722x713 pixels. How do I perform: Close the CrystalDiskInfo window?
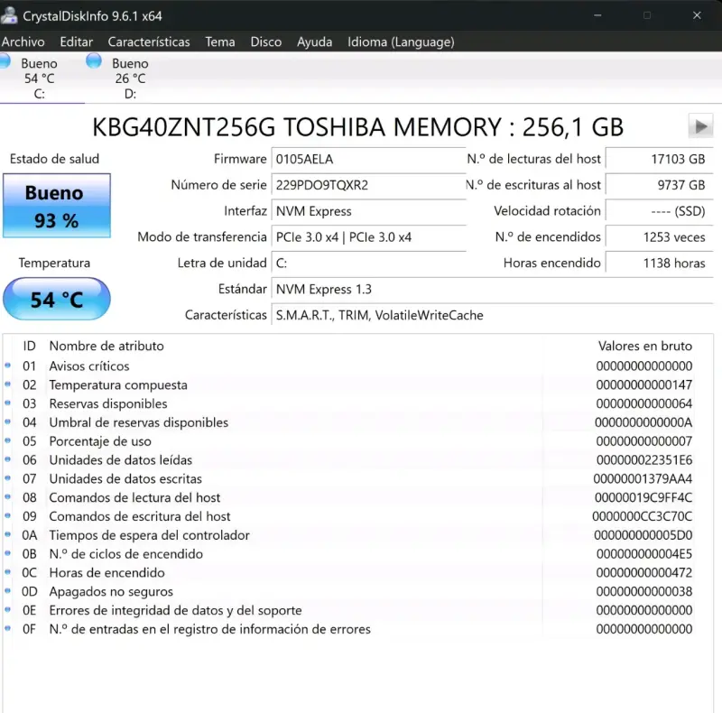(x=697, y=15)
